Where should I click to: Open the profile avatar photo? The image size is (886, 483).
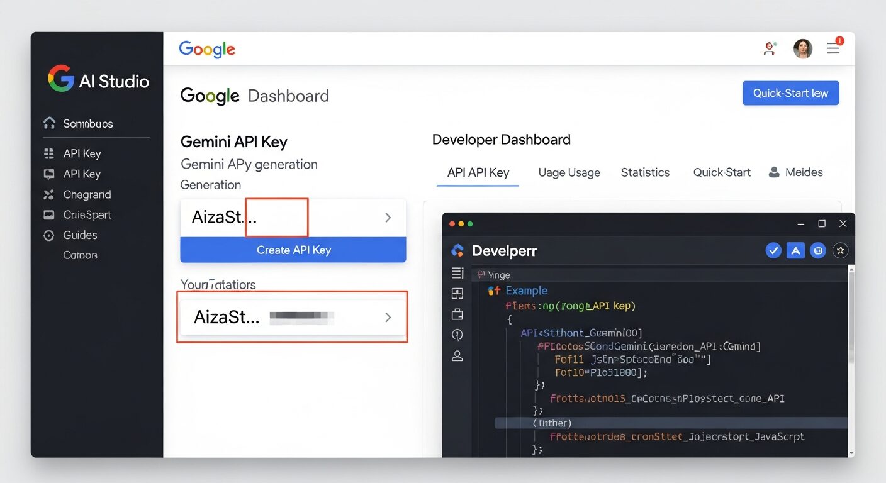803,48
